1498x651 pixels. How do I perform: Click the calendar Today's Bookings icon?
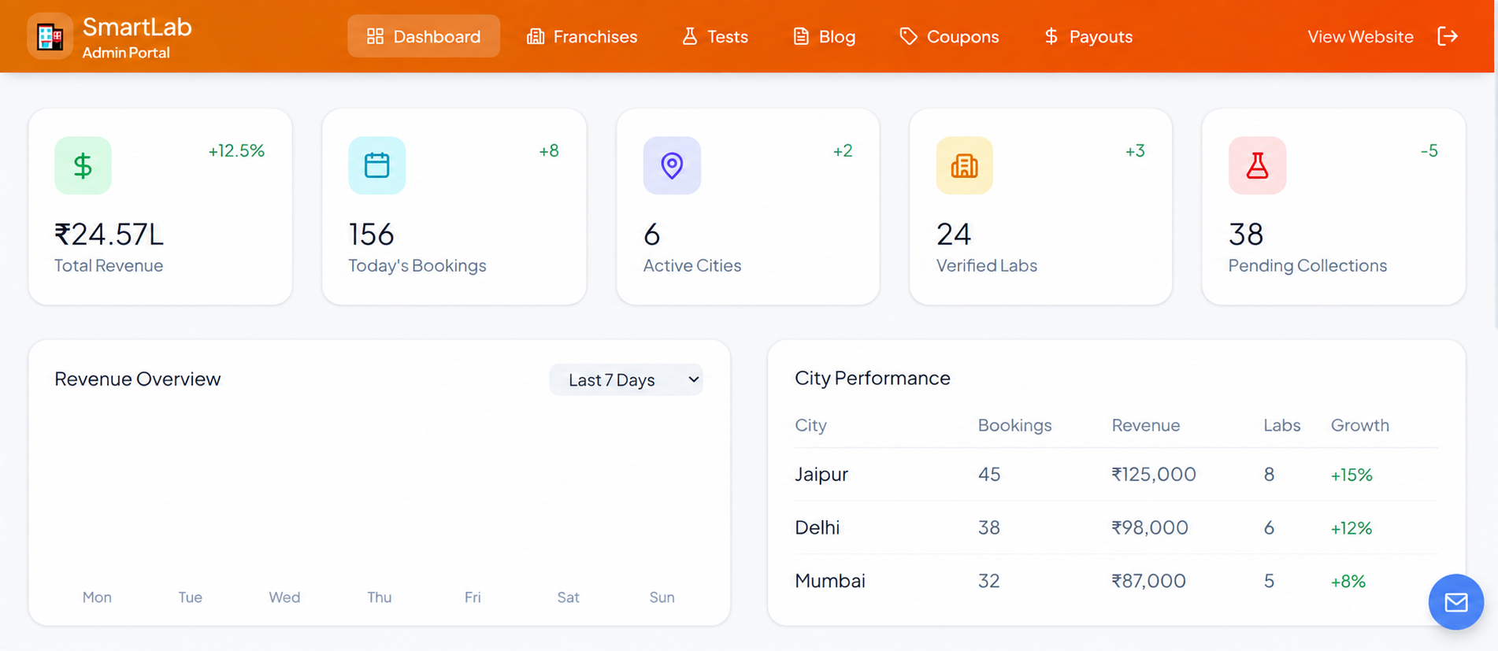pos(377,165)
